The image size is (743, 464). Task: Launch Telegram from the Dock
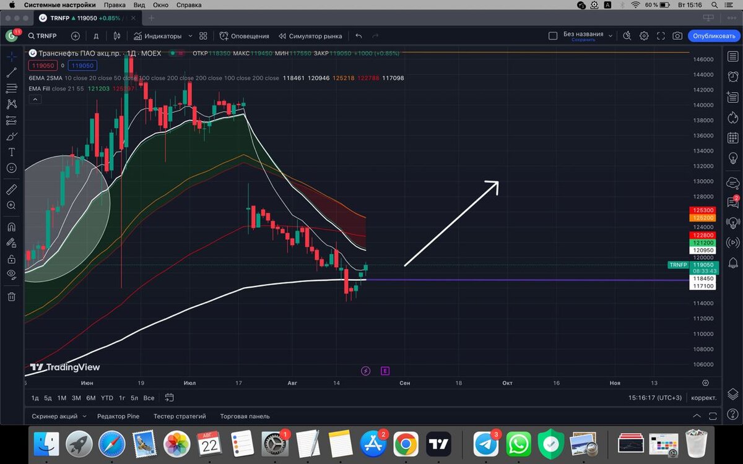[486, 444]
